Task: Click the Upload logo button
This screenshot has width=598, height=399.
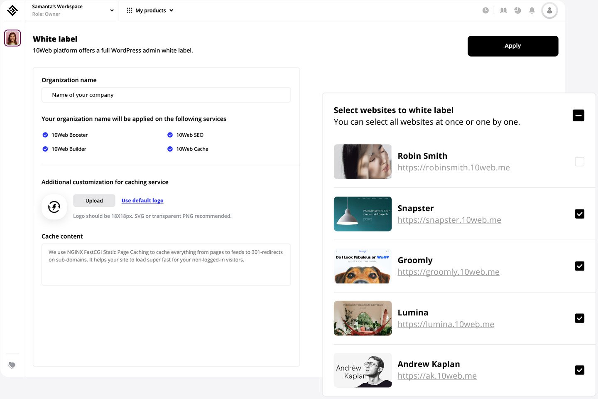Action: (94, 201)
